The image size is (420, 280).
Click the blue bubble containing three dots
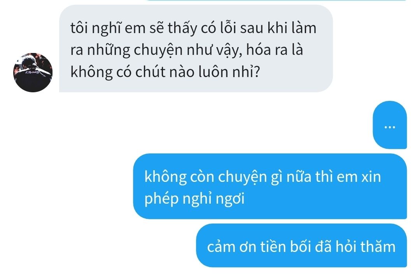pos(390,125)
